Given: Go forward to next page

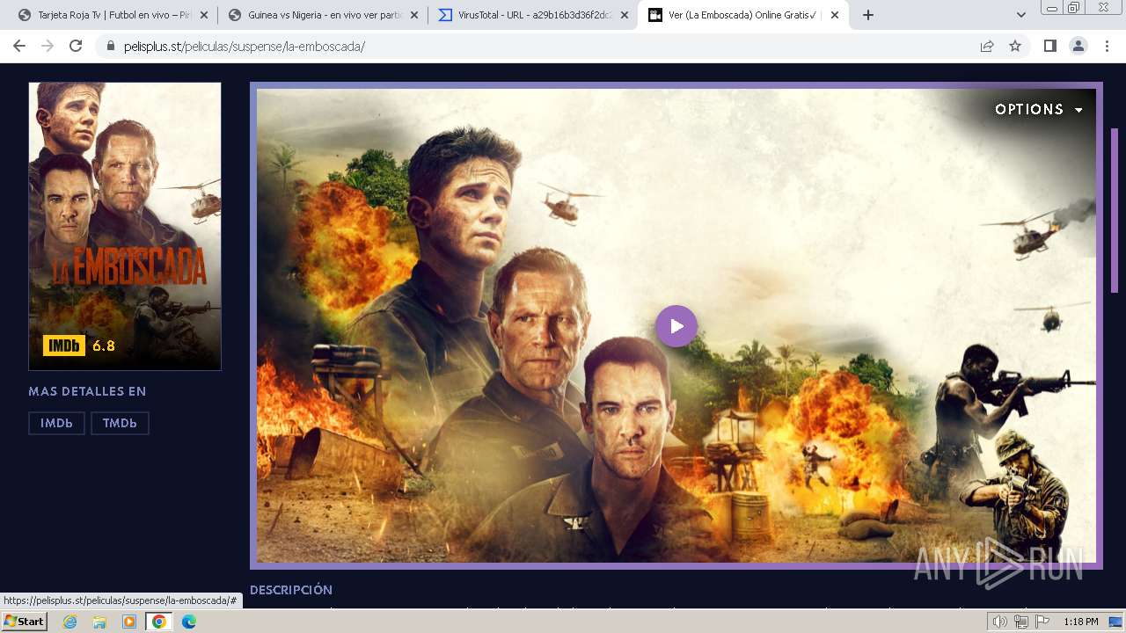Looking at the screenshot, I should [x=48, y=46].
